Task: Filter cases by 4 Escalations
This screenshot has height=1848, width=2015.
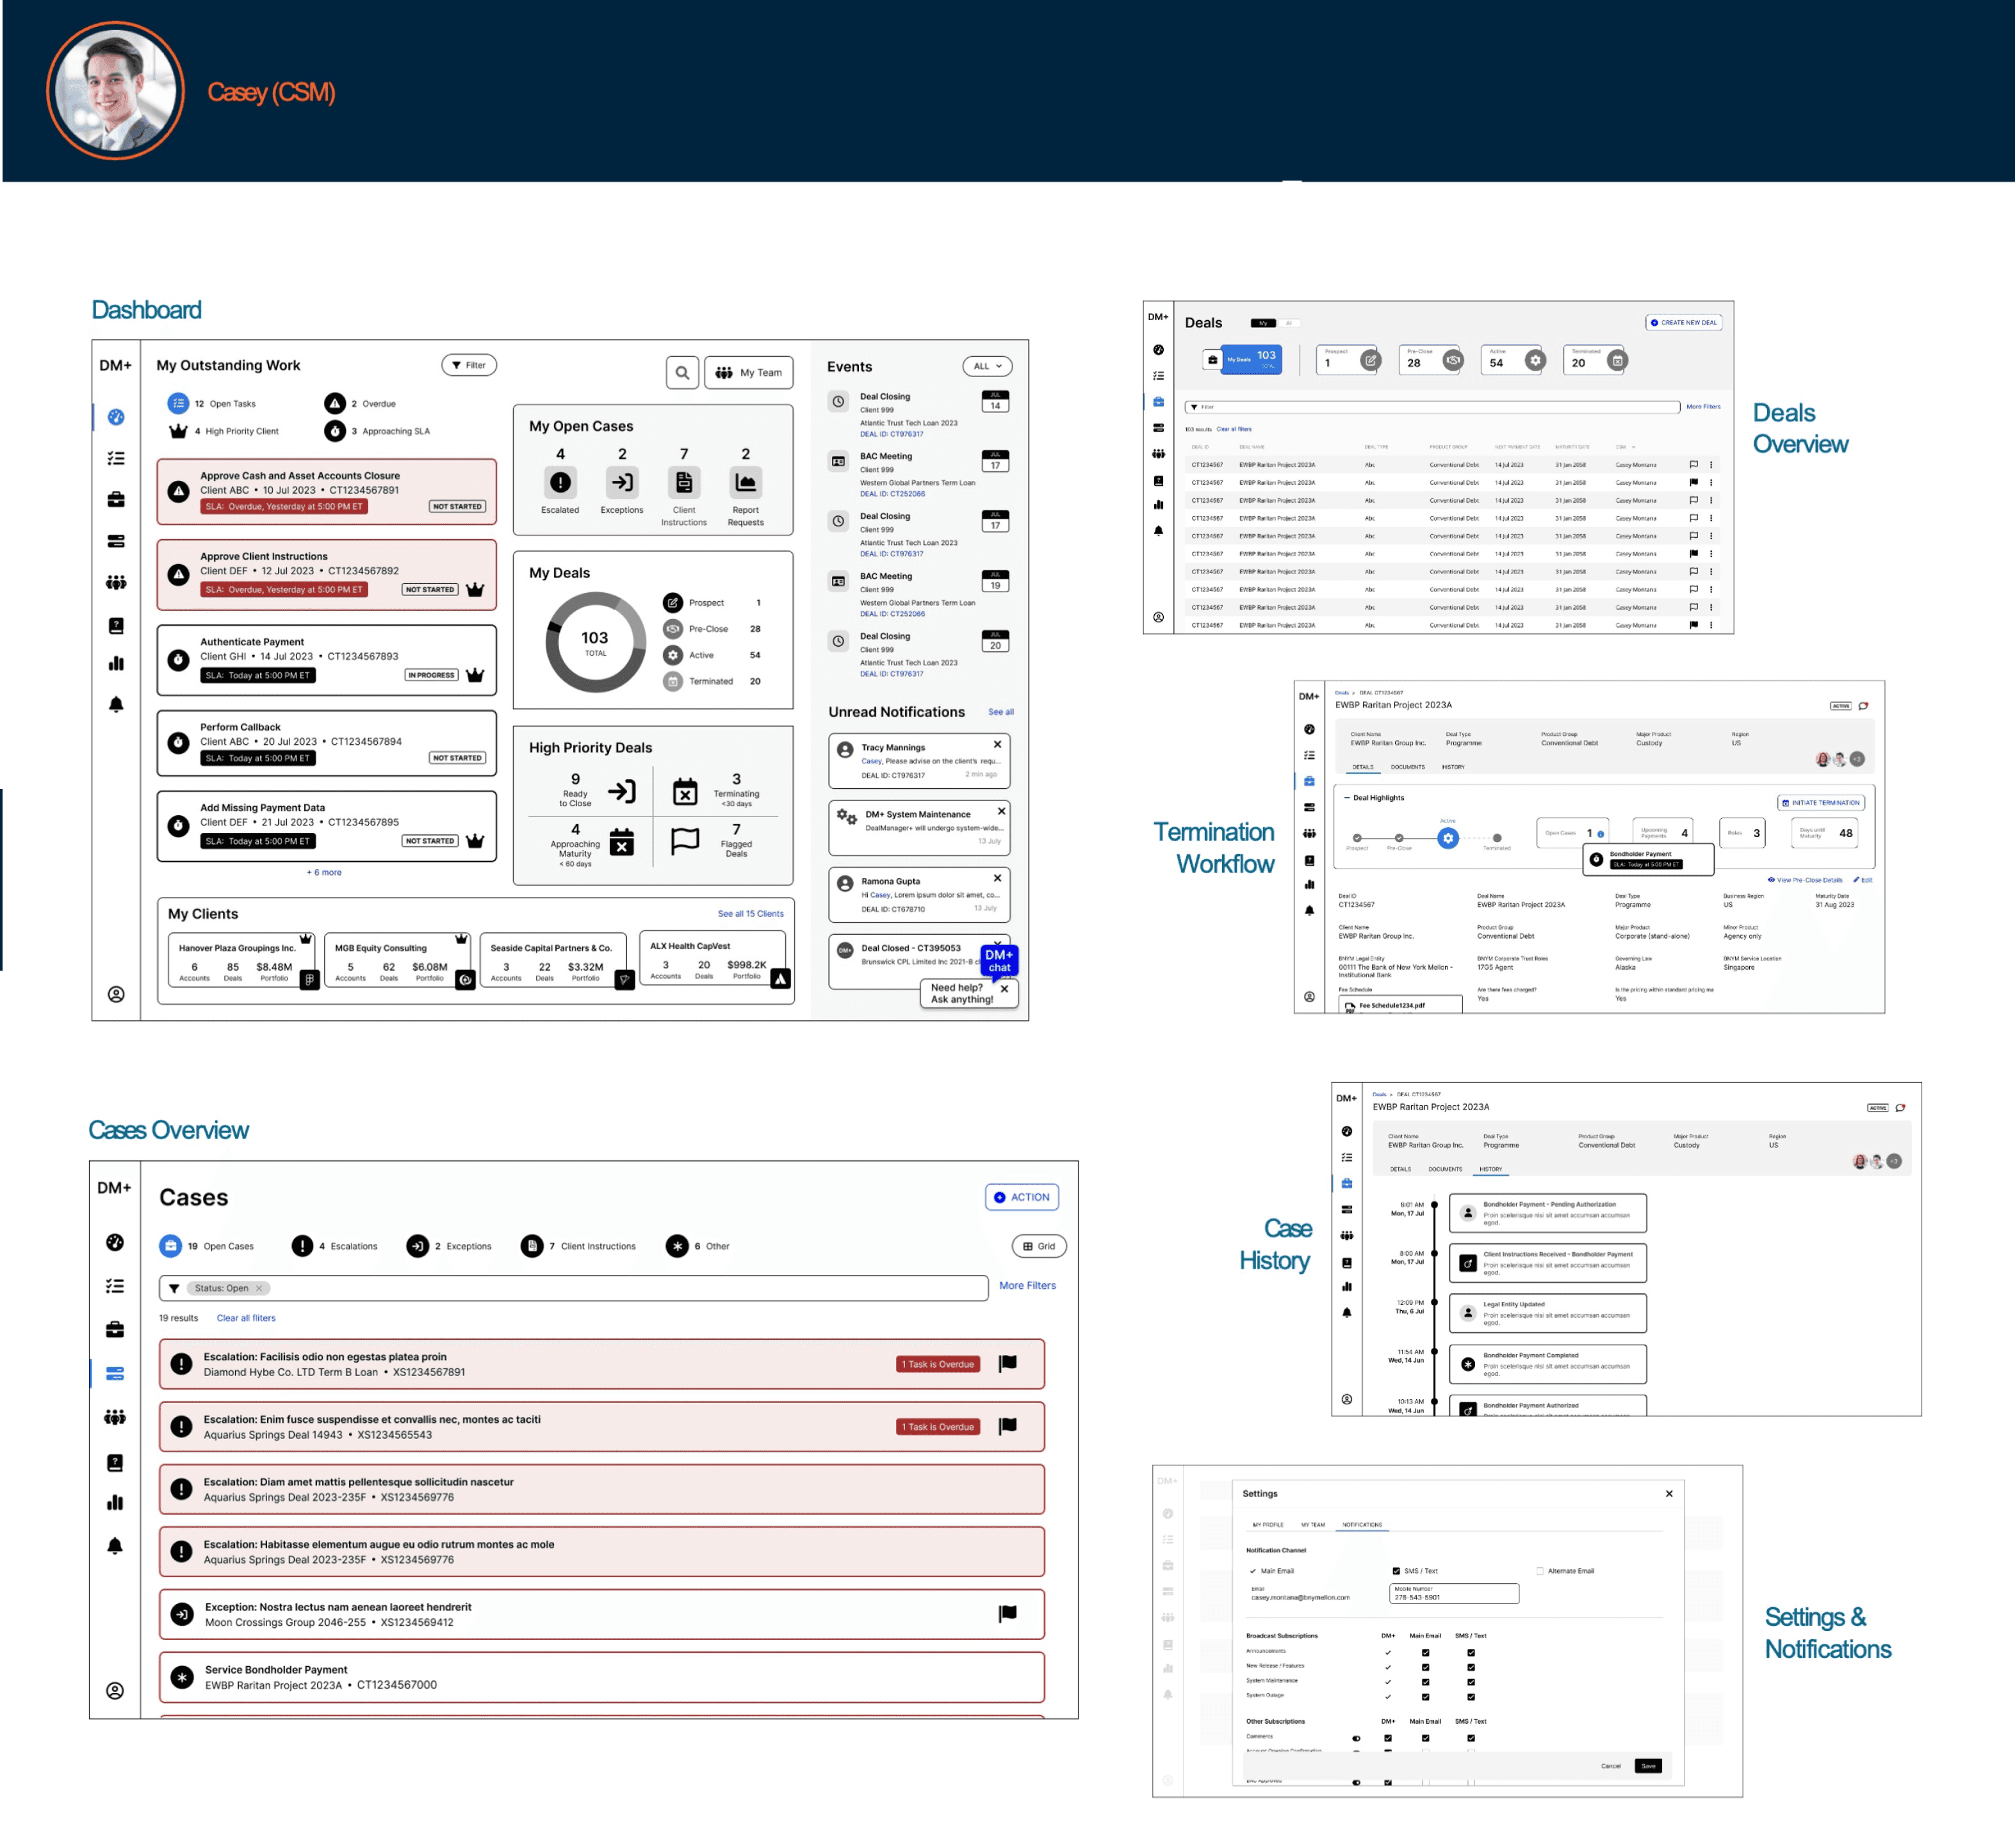Action: (335, 1246)
